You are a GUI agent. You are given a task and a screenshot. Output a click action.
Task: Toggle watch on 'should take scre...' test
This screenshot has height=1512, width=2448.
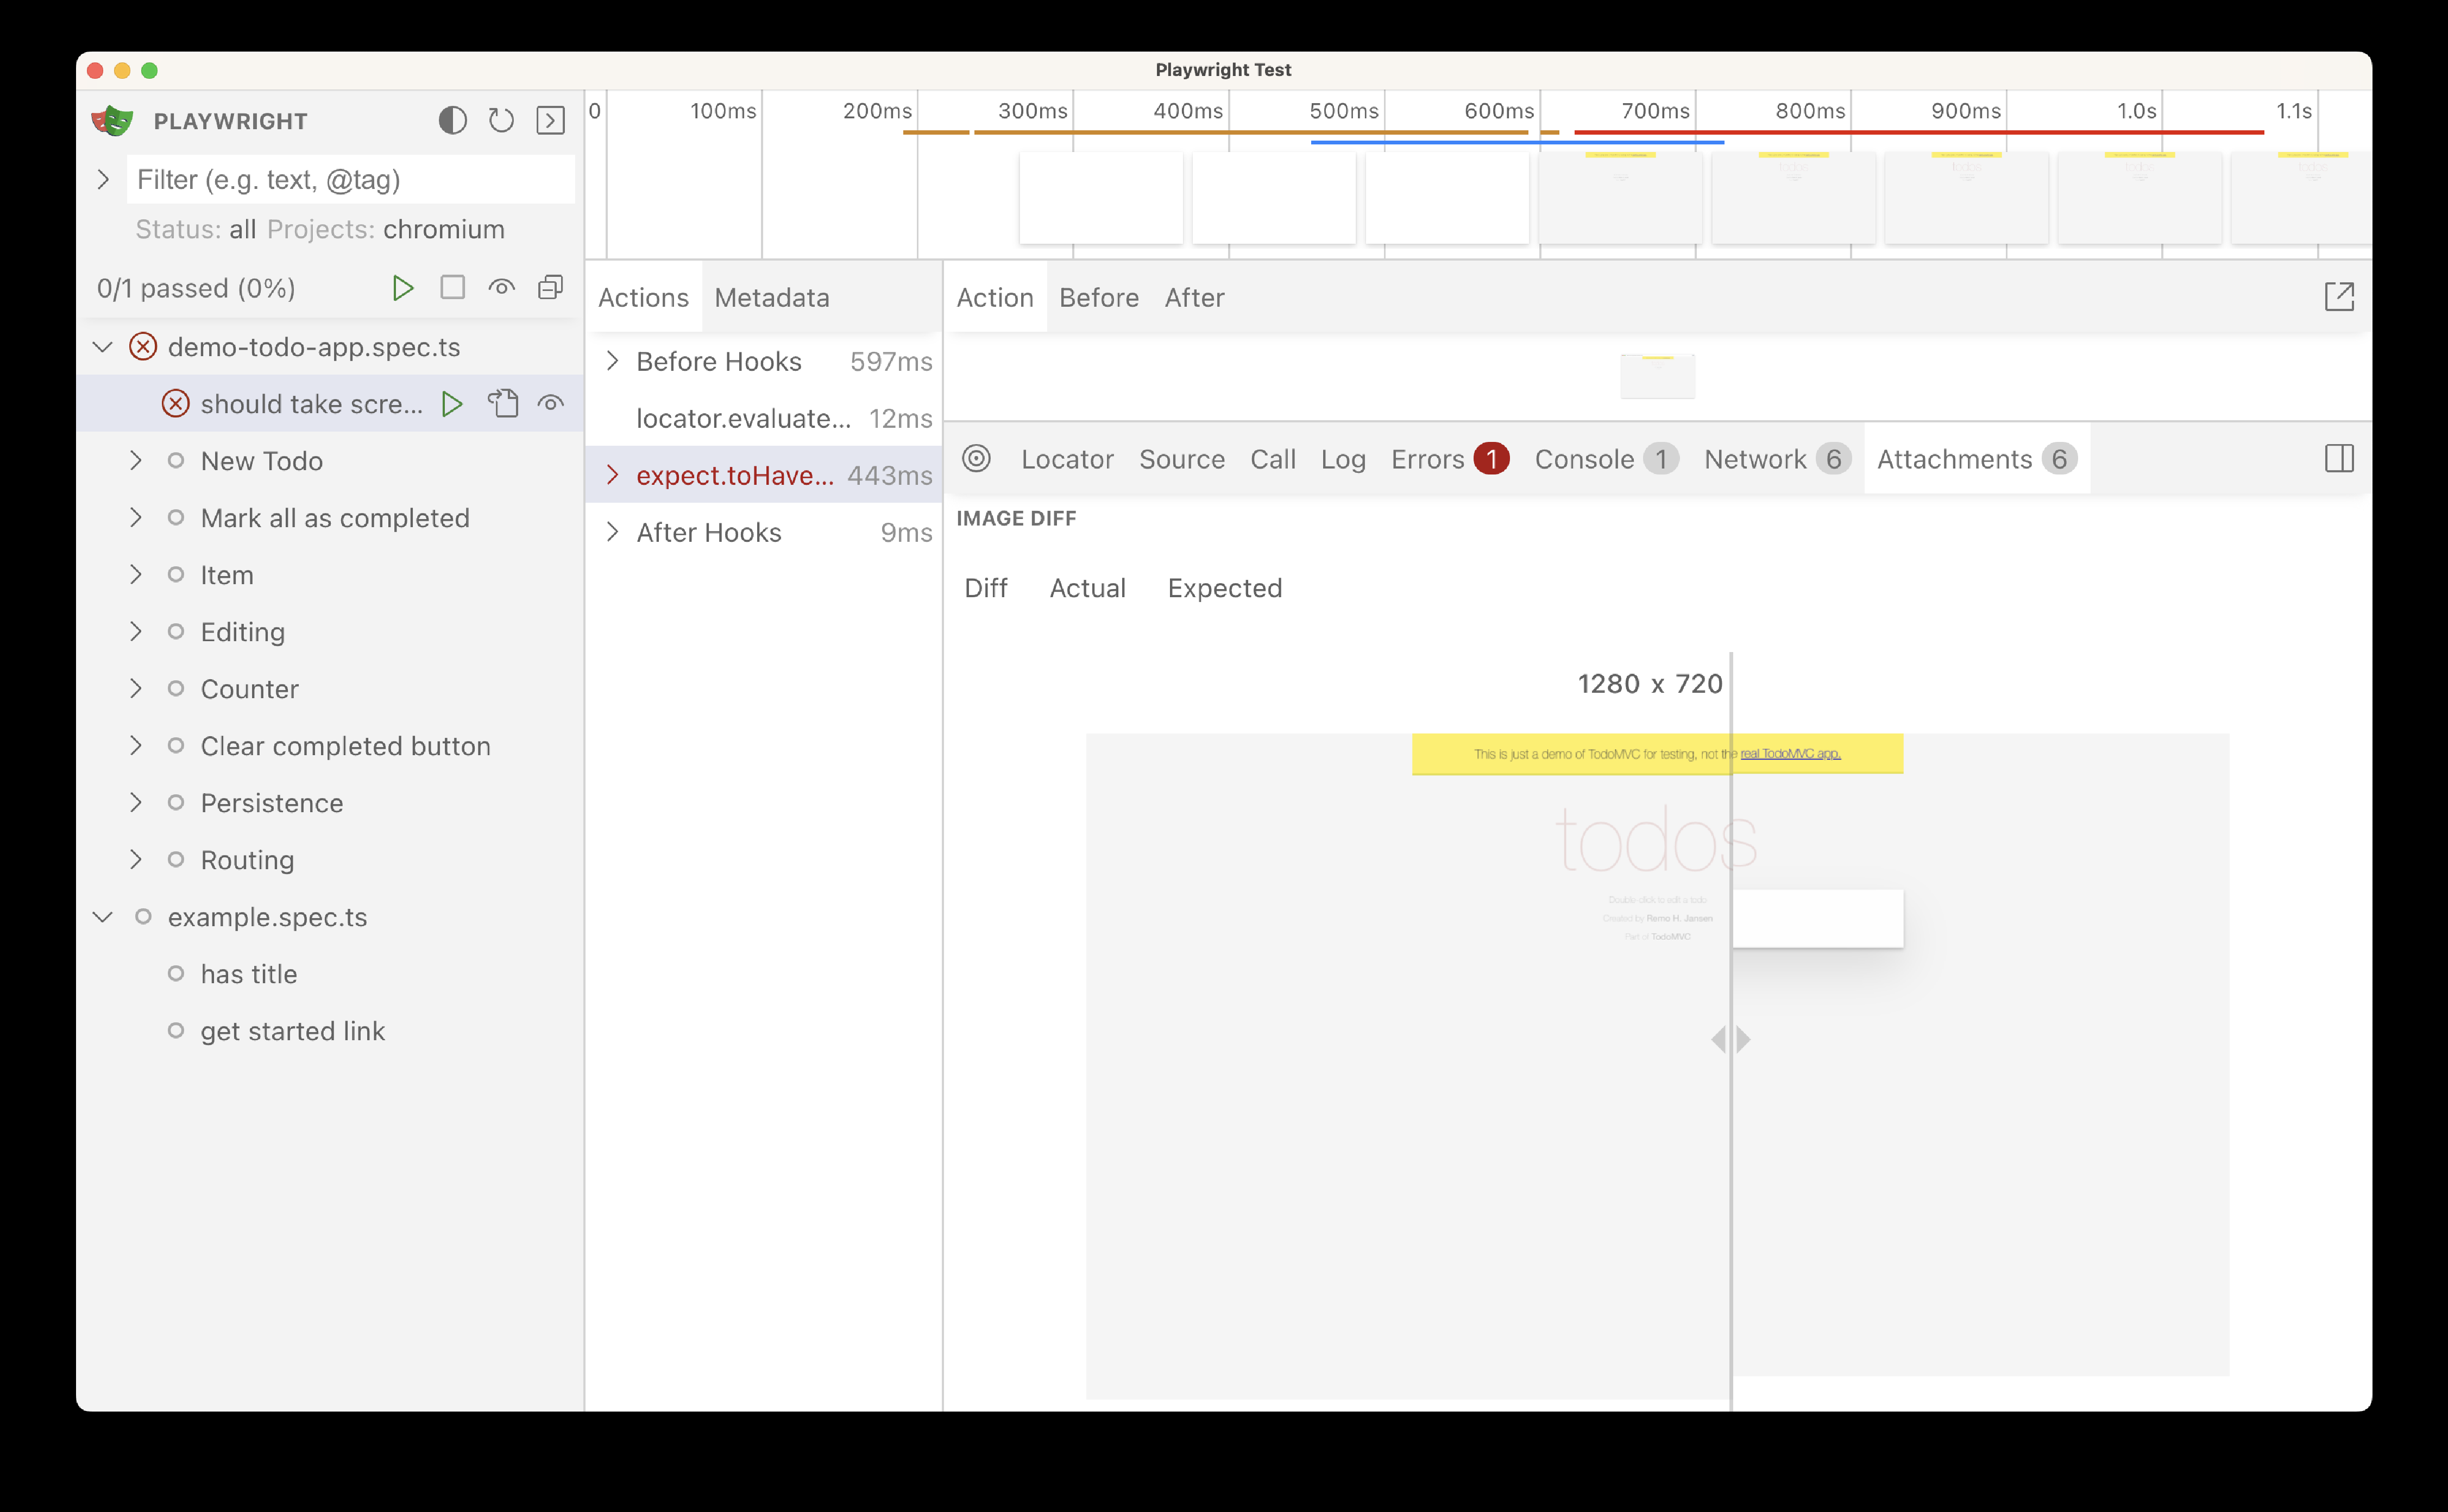click(550, 404)
